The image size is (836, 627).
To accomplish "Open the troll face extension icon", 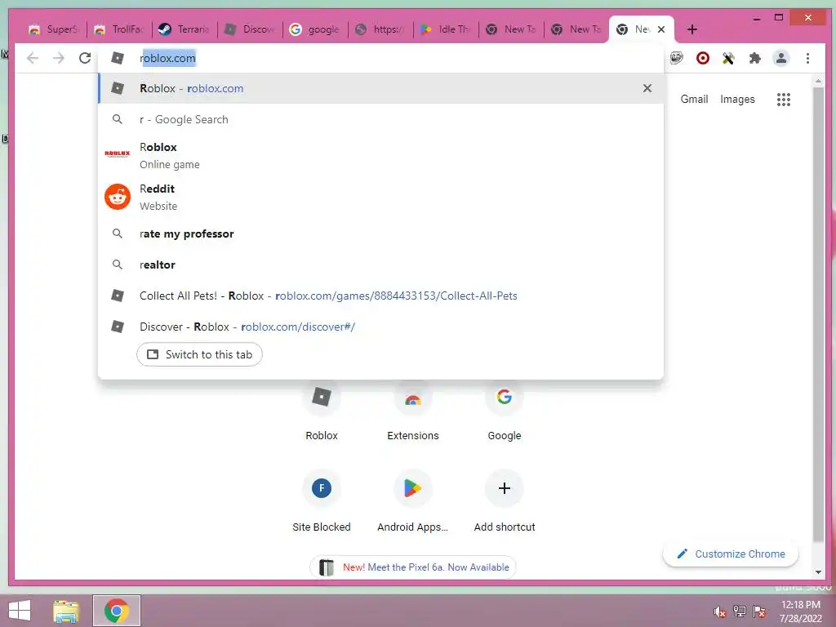I will click(677, 58).
